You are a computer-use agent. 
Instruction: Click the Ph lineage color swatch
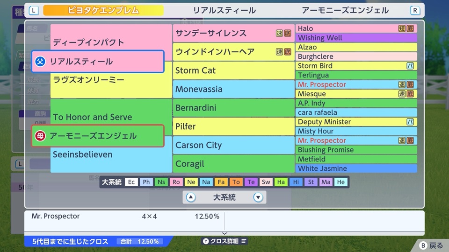146,182
